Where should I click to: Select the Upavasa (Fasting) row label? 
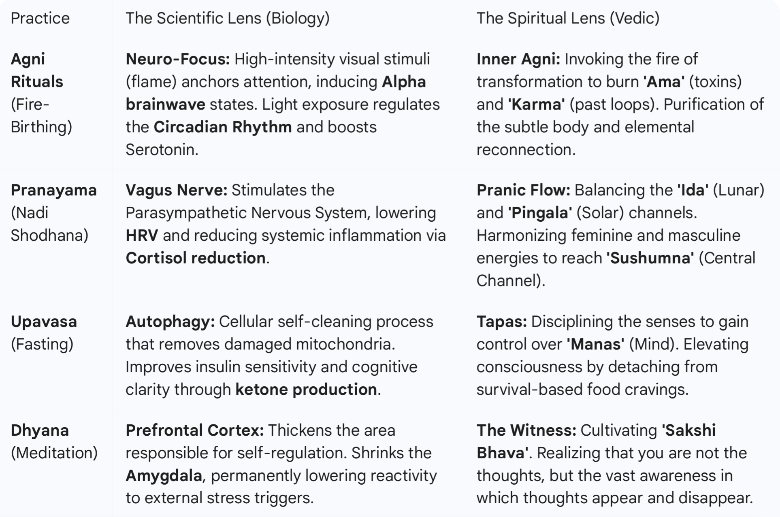tap(44, 333)
